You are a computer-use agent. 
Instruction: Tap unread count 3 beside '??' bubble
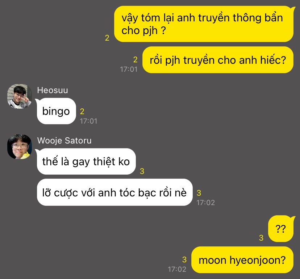(x=261, y=238)
